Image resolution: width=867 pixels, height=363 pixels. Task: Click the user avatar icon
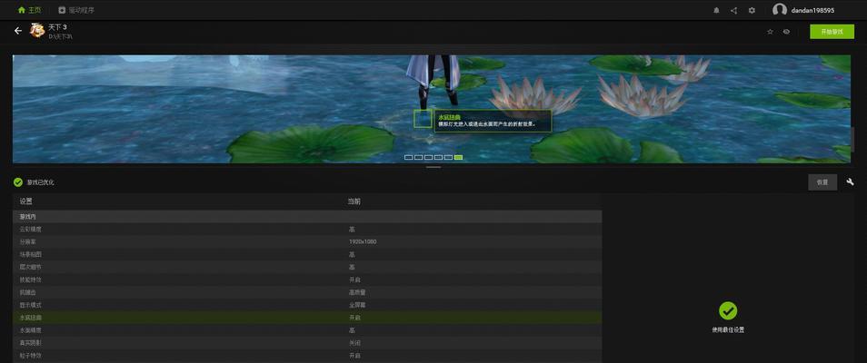pyautogui.click(x=780, y=10)
